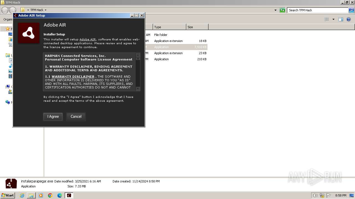
Task: Click the Network icon in navigation pane
Action: tap(8, 102)
